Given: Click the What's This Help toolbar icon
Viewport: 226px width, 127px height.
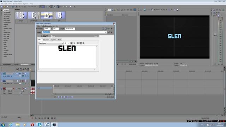Looking at the screenshot, I should click(75, 7).
